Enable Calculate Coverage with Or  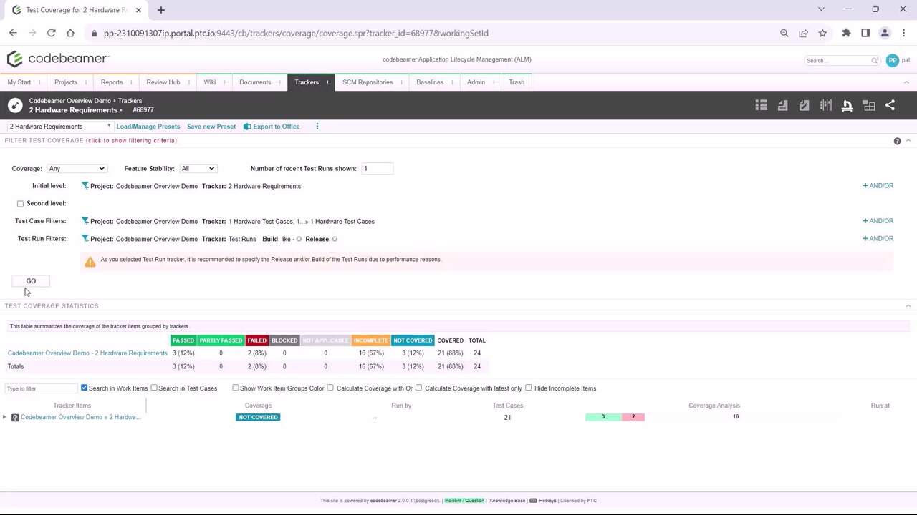point(330,388)
